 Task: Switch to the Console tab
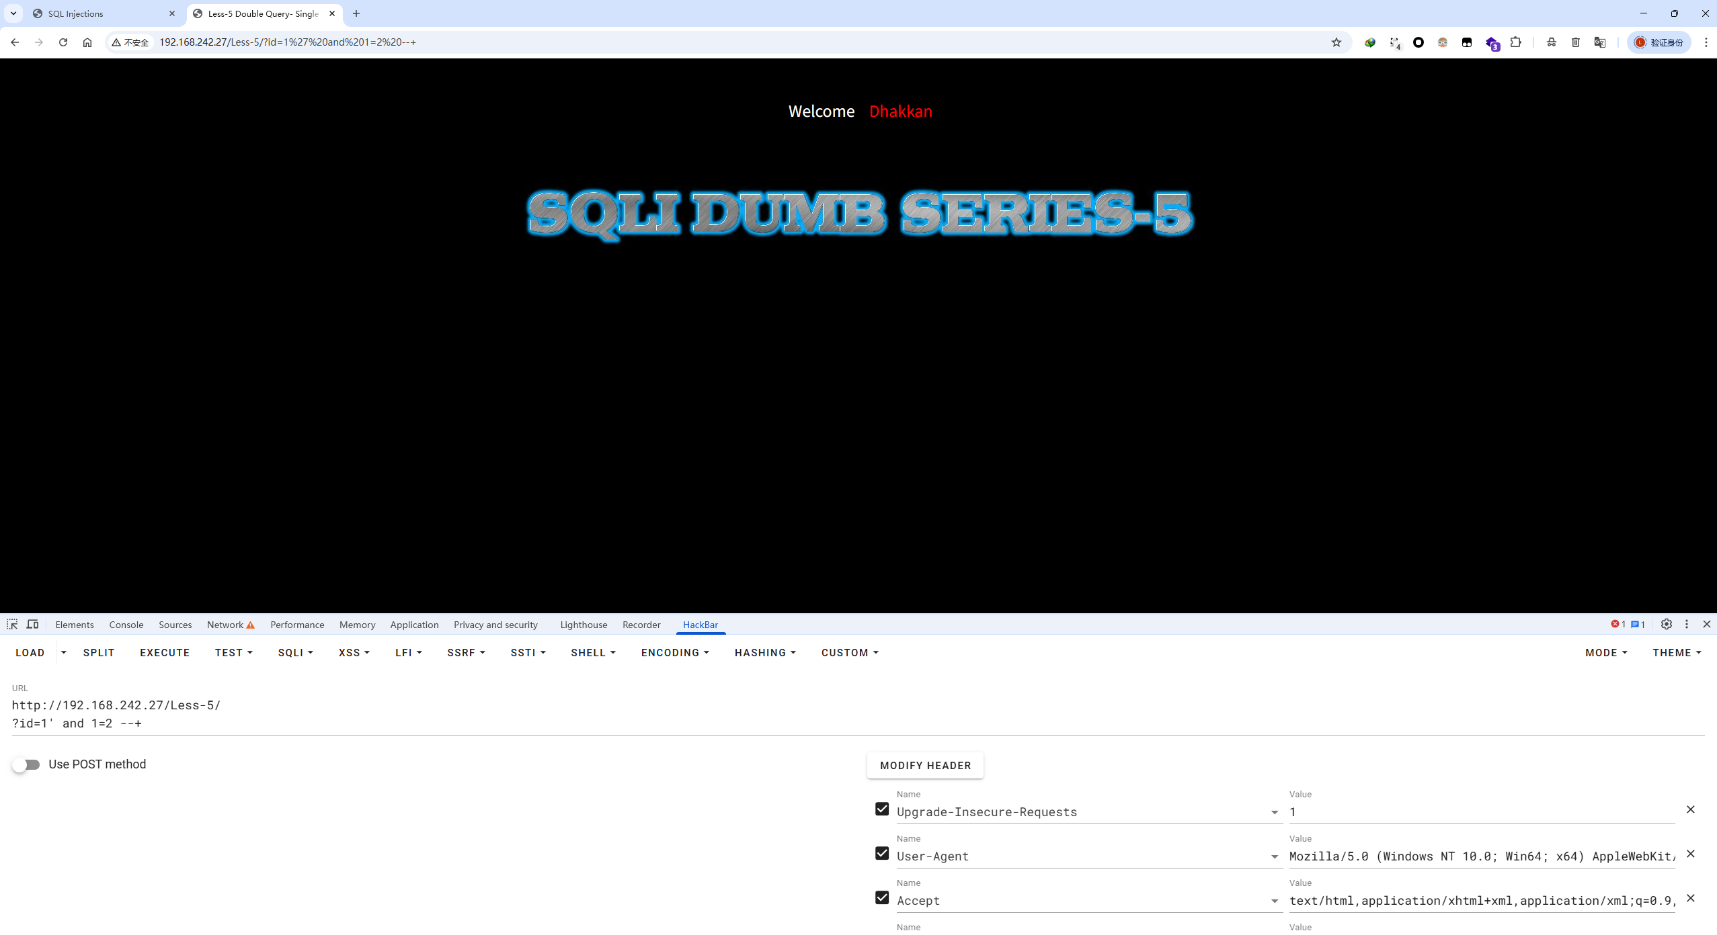[x=126, y=625]
